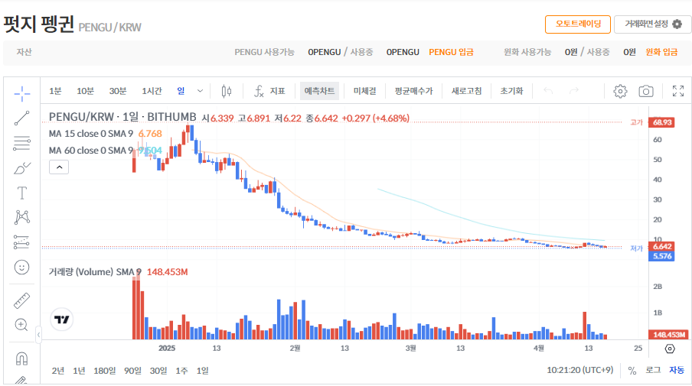Click PENGU 입금 deposit link
Viewport: 692px width, 386px height.
451,52
